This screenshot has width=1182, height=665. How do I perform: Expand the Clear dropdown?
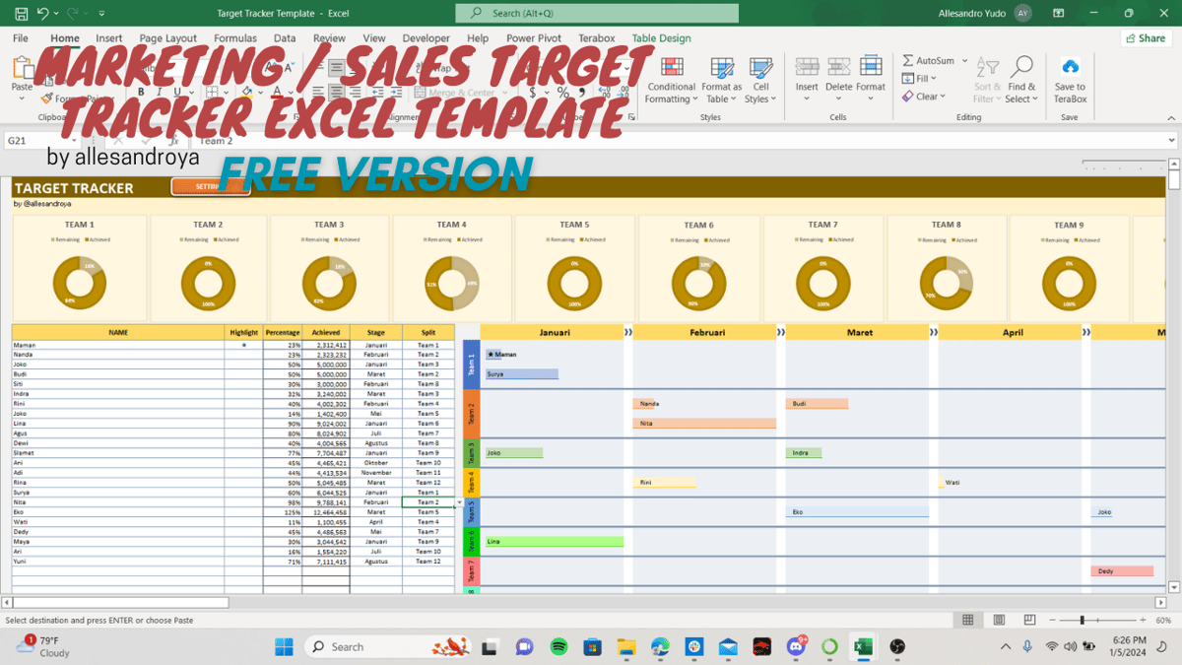[943, 97]
